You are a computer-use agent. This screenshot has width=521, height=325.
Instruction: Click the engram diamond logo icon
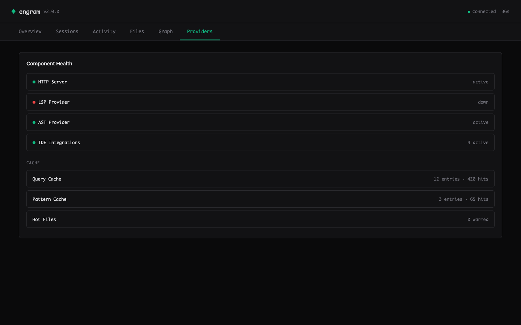point(14,11)
